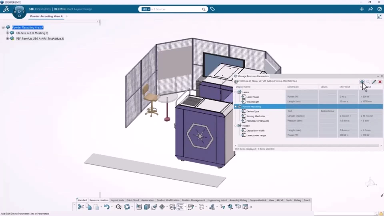
Task: Open the dropdown arrow next to Paste
Action: click(101, 207)
